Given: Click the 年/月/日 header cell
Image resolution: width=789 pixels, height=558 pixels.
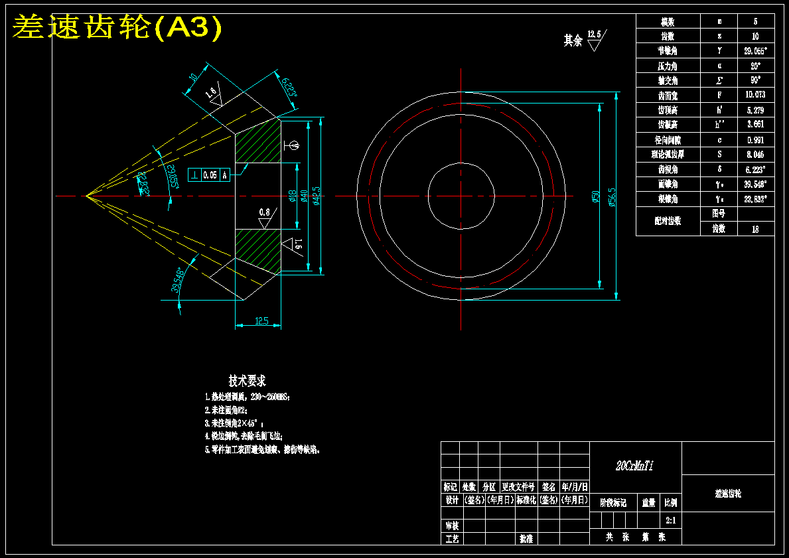Looking at the screenshot, I should (575, 486).
